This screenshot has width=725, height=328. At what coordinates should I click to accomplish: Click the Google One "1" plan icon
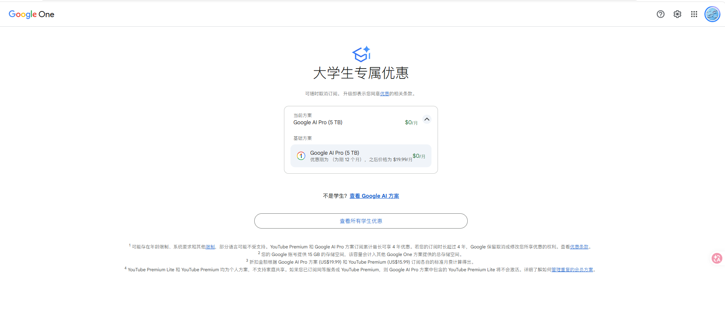(301, 156)
